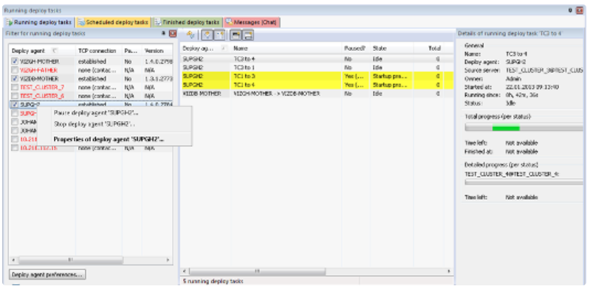Select the 'TC3 to 4' task row

(317, 59)
